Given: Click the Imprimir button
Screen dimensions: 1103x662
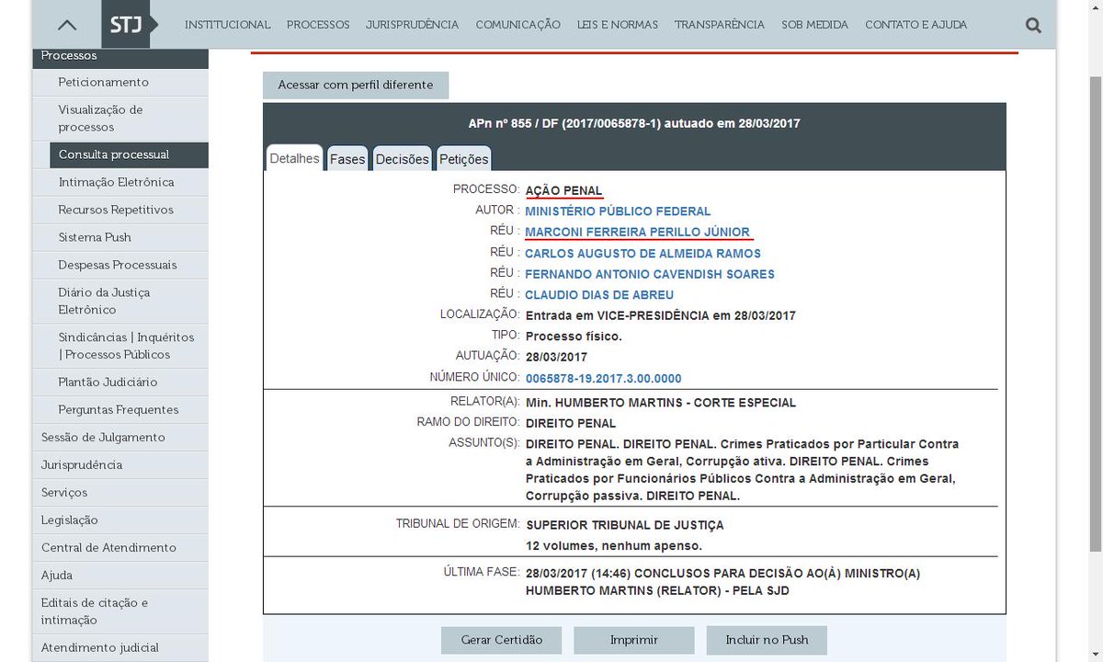Looking at the screenshot, I should pos(634,639).
